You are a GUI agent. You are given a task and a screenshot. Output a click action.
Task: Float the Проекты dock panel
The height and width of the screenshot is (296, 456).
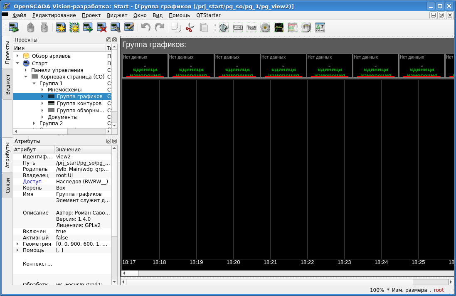click(x=108, y=40)
